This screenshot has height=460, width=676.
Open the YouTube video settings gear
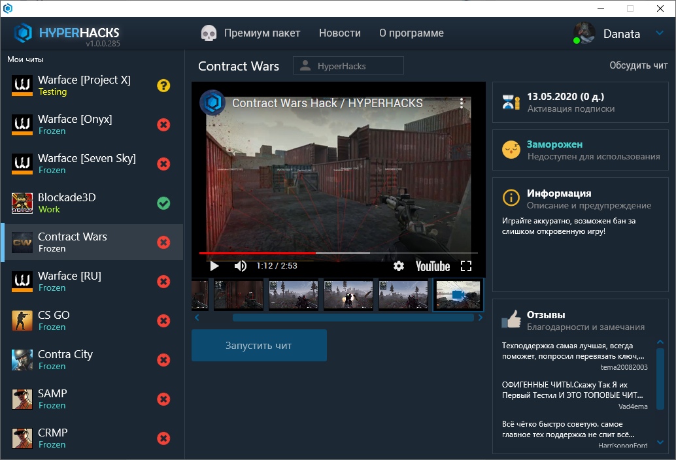(x=399, y=266)
